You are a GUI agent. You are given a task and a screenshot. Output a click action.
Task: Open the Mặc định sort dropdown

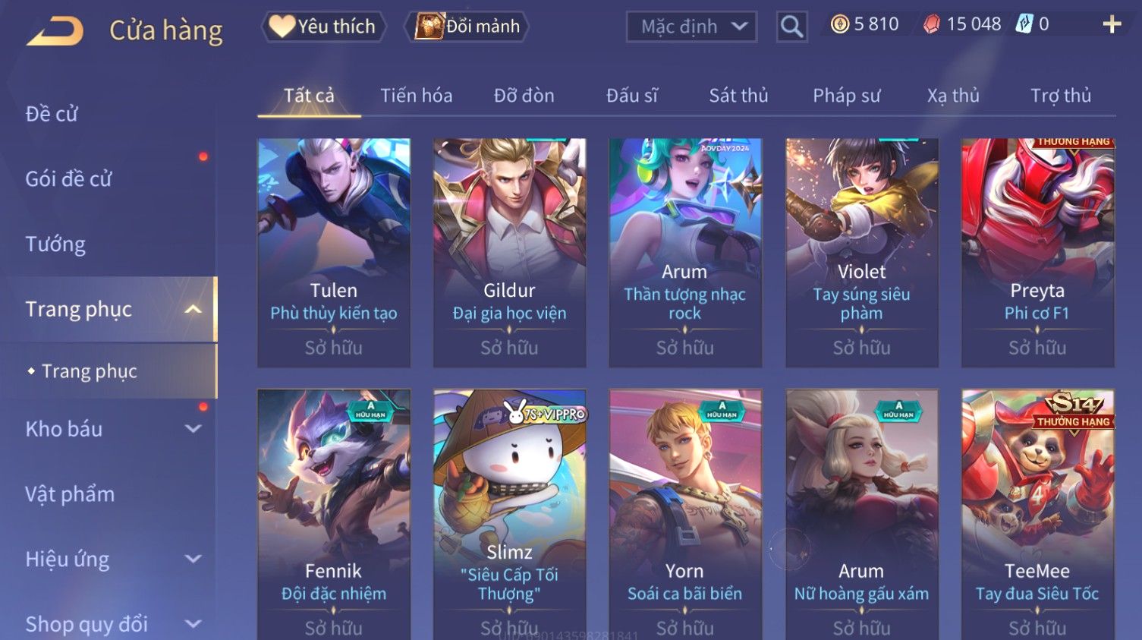(x=691, y=27)
